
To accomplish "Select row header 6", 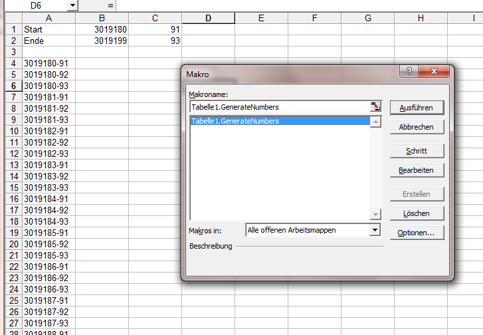I will [x=13, y=86].
